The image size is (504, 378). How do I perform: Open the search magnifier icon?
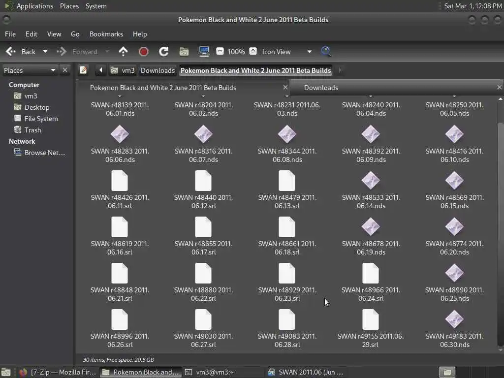coord(326,51)
